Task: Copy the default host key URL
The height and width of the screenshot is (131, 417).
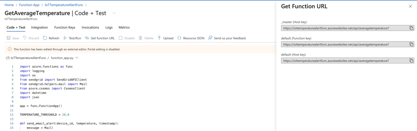Action: [x=411, y=61]
